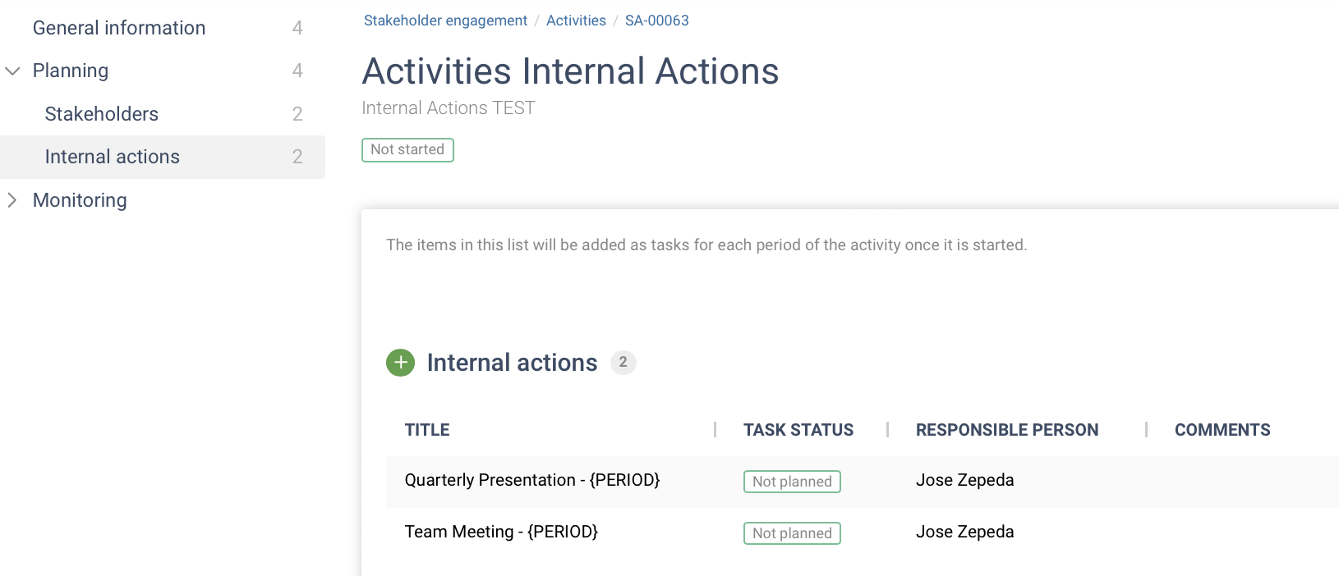Viewport: 1339px width, 576px height.
Task: Click the COMMENTS column header
Action: pos(1222,430)
